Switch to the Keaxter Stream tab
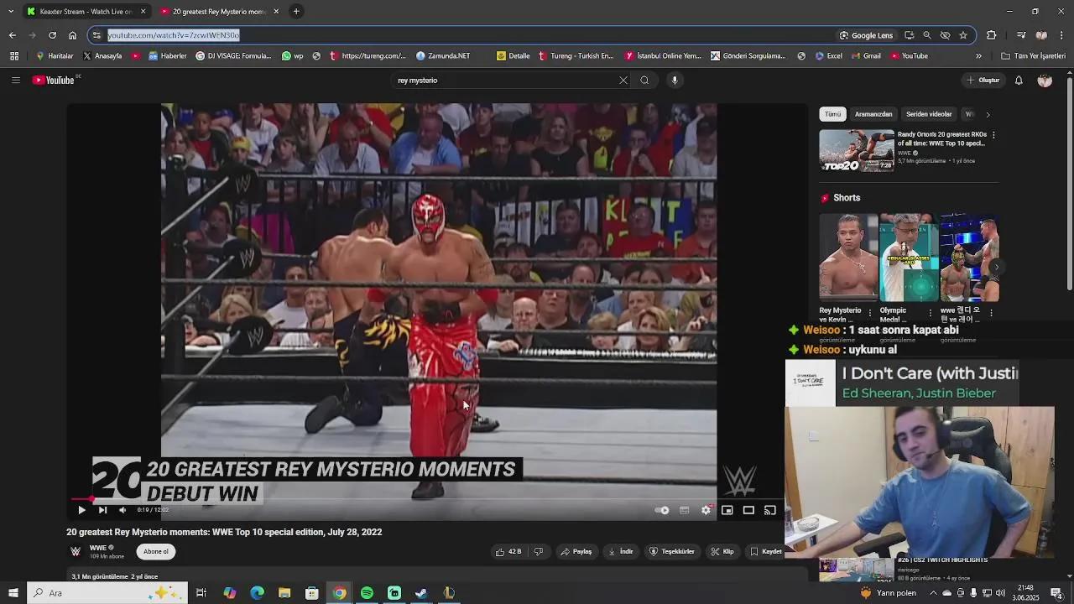The image size is (1074, 604). pyautogui.click(x=86, y=12)
